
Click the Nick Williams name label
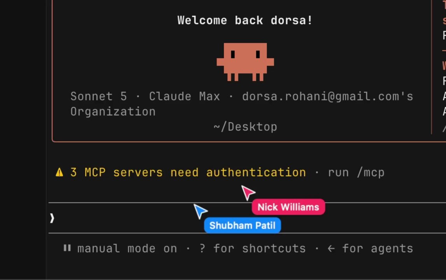[288, 207]
